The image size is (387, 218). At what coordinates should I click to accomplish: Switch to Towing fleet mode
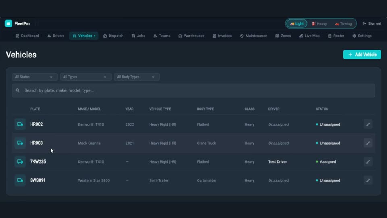343,24
